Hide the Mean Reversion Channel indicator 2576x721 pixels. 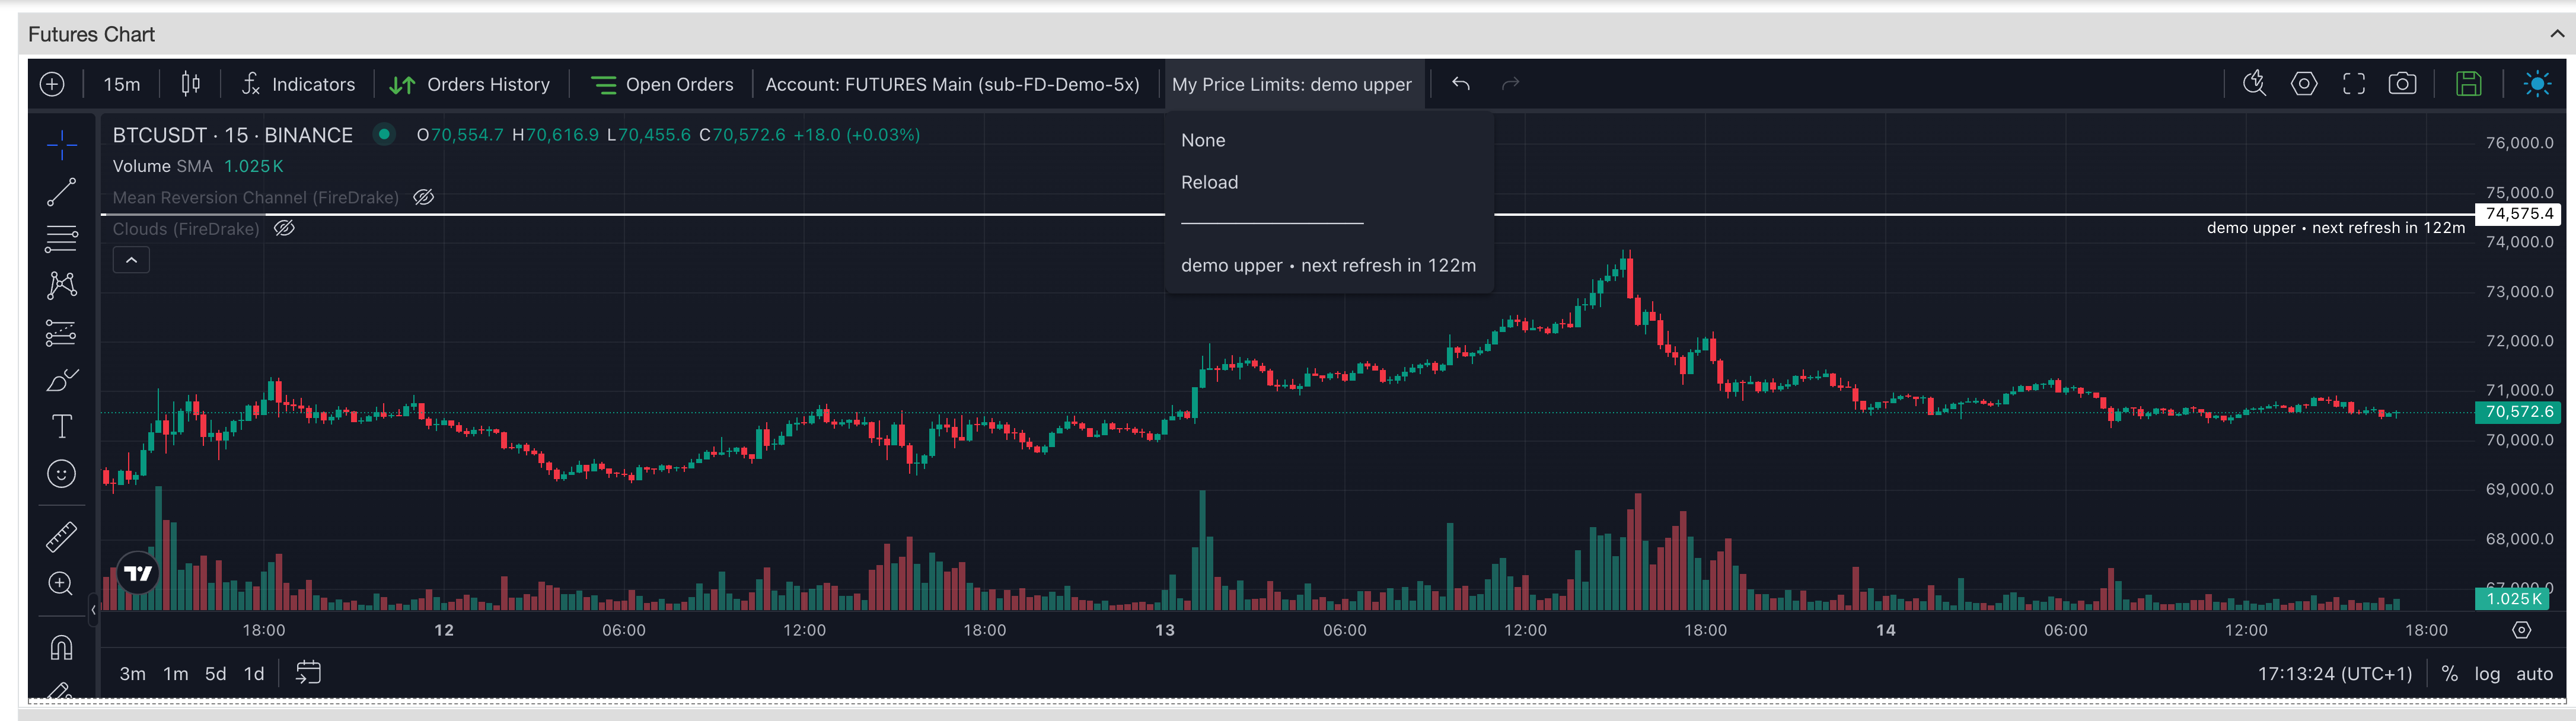pyautogui.click(x=423, y=197)
